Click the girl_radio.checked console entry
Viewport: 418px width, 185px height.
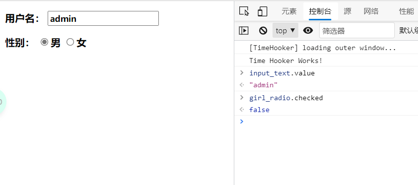[x=286, y=98]
